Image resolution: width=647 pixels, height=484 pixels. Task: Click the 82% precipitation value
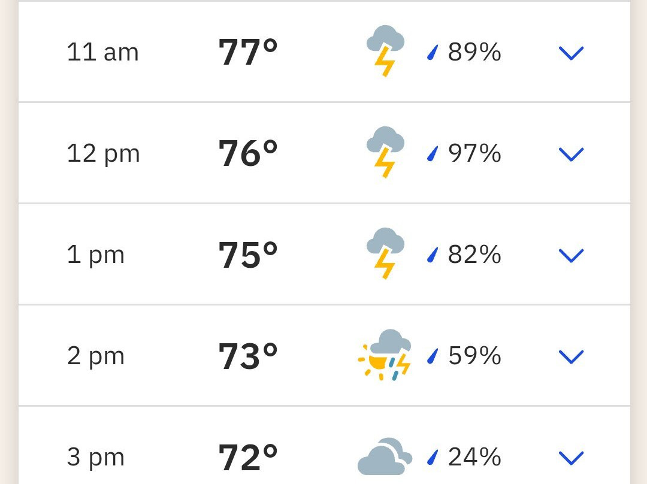click(474, 254)
